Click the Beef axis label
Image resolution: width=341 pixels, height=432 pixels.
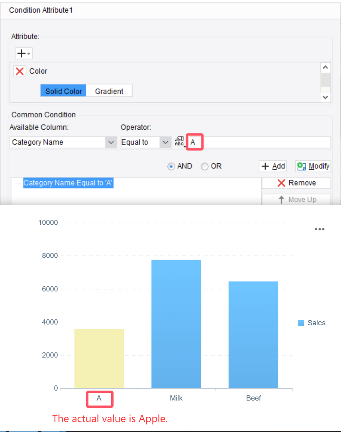(x=253, y=398)
